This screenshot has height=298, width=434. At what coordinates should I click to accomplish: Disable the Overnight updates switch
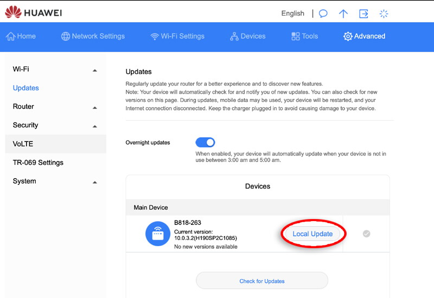click(x=205, y=142)
